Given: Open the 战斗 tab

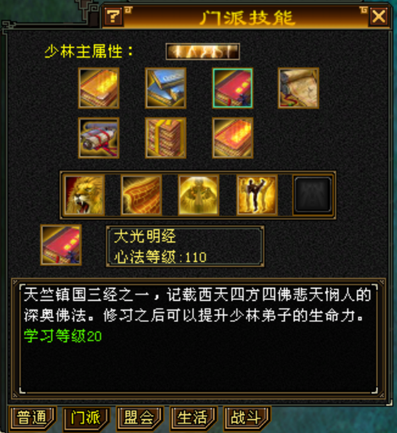Looking at the screenshot, I should coord(247,417).
